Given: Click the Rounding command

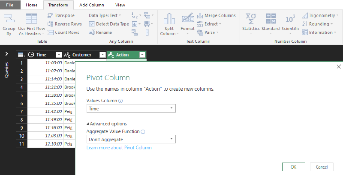Looking at the screenshot, I should (x=317, y=24).
